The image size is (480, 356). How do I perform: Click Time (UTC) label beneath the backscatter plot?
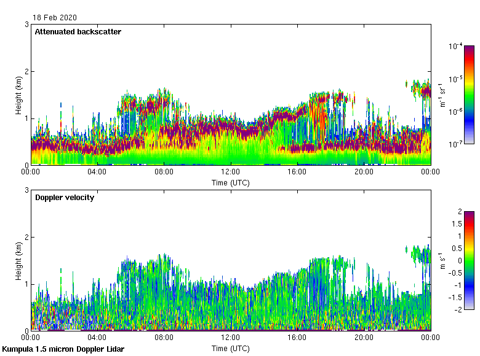coord(231,182)
